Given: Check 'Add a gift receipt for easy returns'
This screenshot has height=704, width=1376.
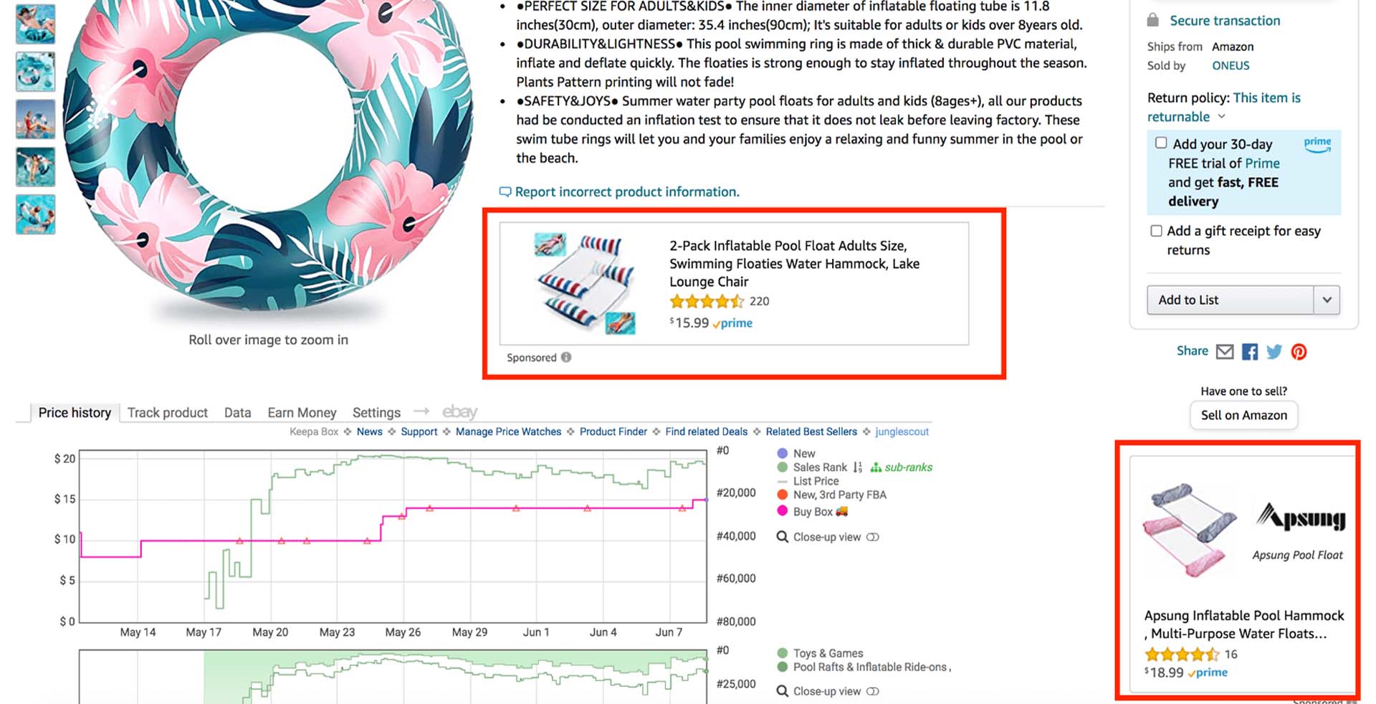Looking at the screenshot, I should coord(1156,230).
